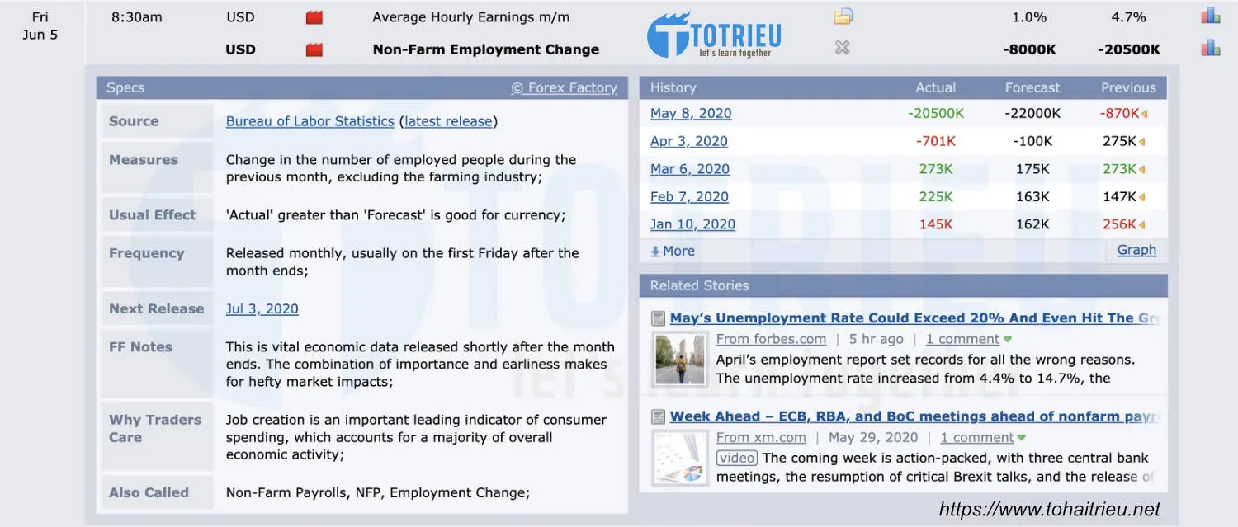This screenshot has height=527, width=1238.
Task: Expand forbes.com story comments dropdown arrow
Action: point(1008,340)
